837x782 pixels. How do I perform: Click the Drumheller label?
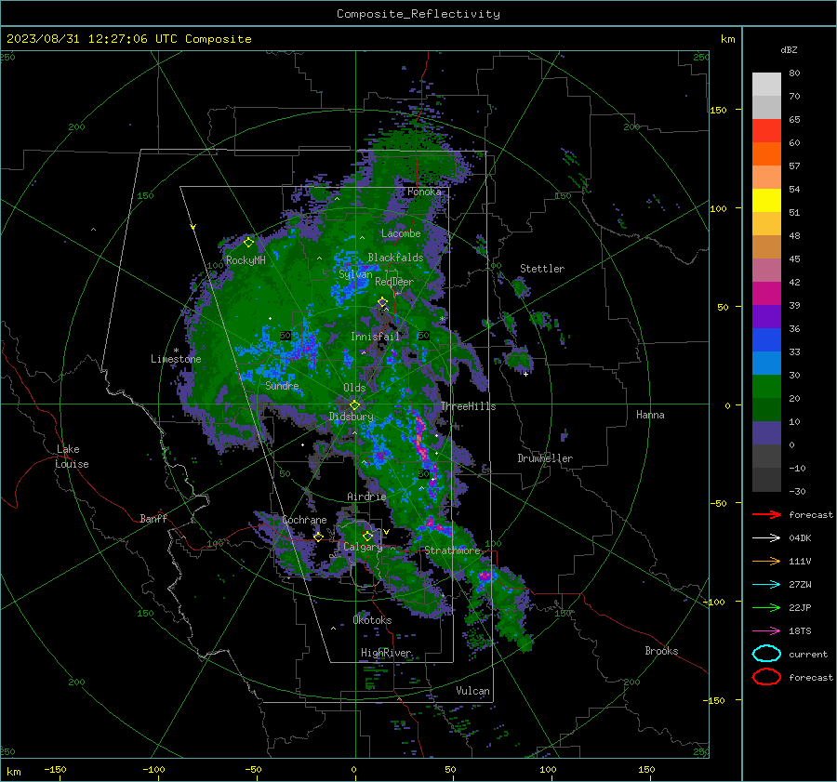545,458
